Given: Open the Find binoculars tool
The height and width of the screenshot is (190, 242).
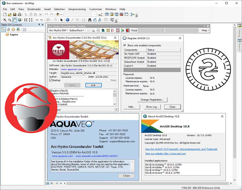Looking at the screenshot, I should tap(90, 20).
